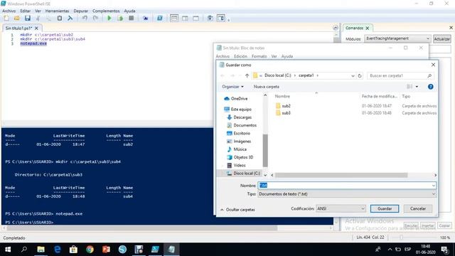Run the script with the green play icon
The image size is (455, 256).
(x=109, y=18)
